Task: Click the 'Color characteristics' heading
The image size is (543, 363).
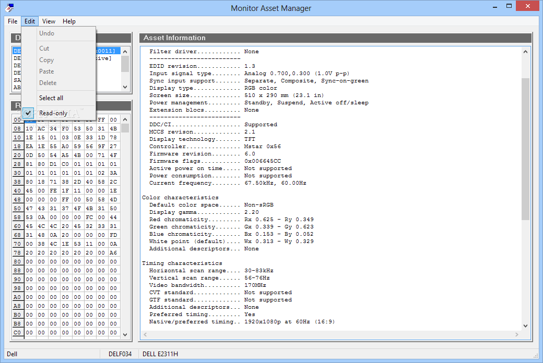Action: [x=180, y=198]
